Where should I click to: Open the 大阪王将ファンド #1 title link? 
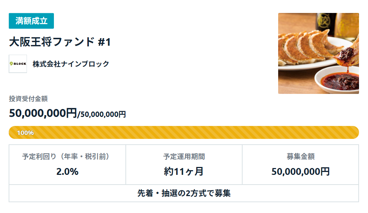60,42
